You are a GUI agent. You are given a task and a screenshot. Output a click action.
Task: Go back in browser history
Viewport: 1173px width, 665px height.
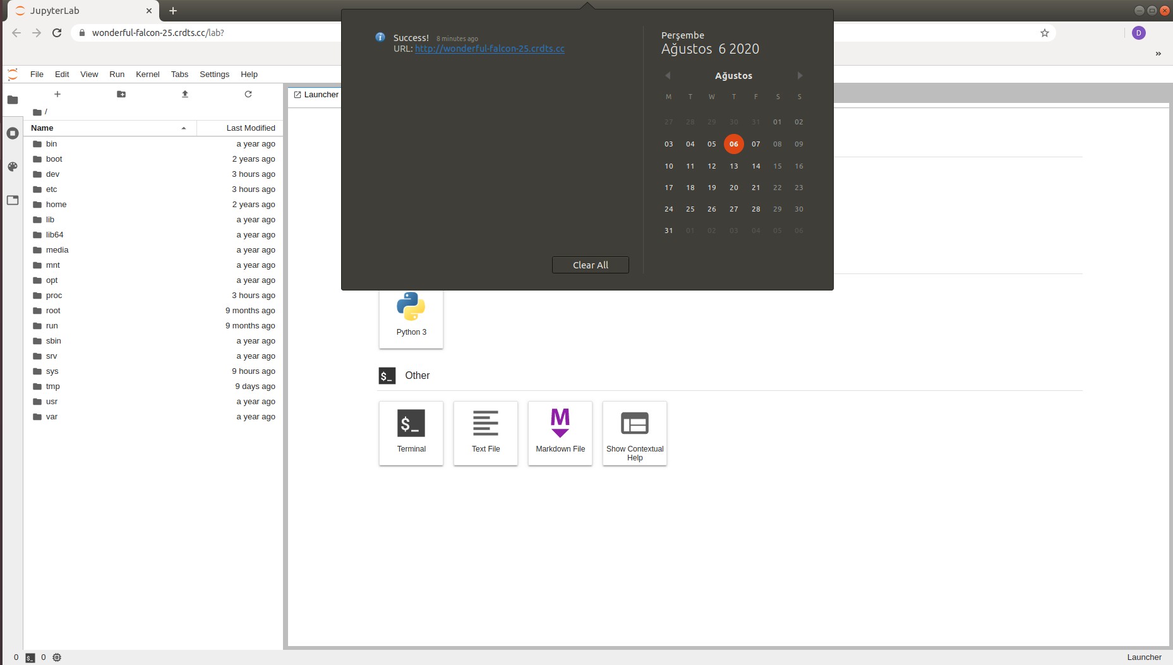pyautogui.click(x=16, y=33)
